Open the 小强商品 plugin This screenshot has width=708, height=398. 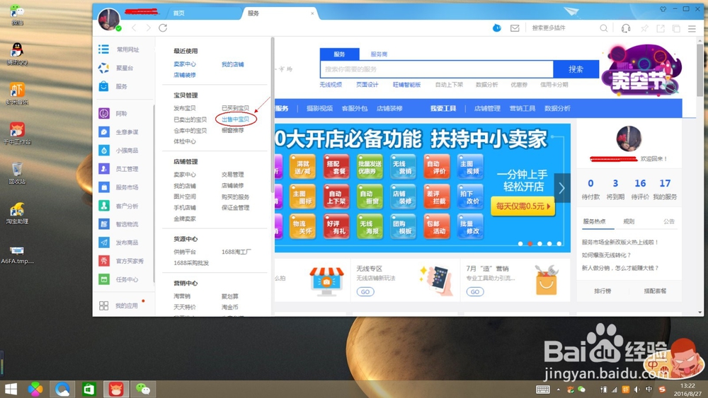119,151
